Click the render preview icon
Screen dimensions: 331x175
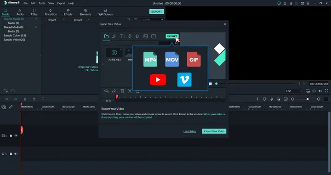pos(257,99)
